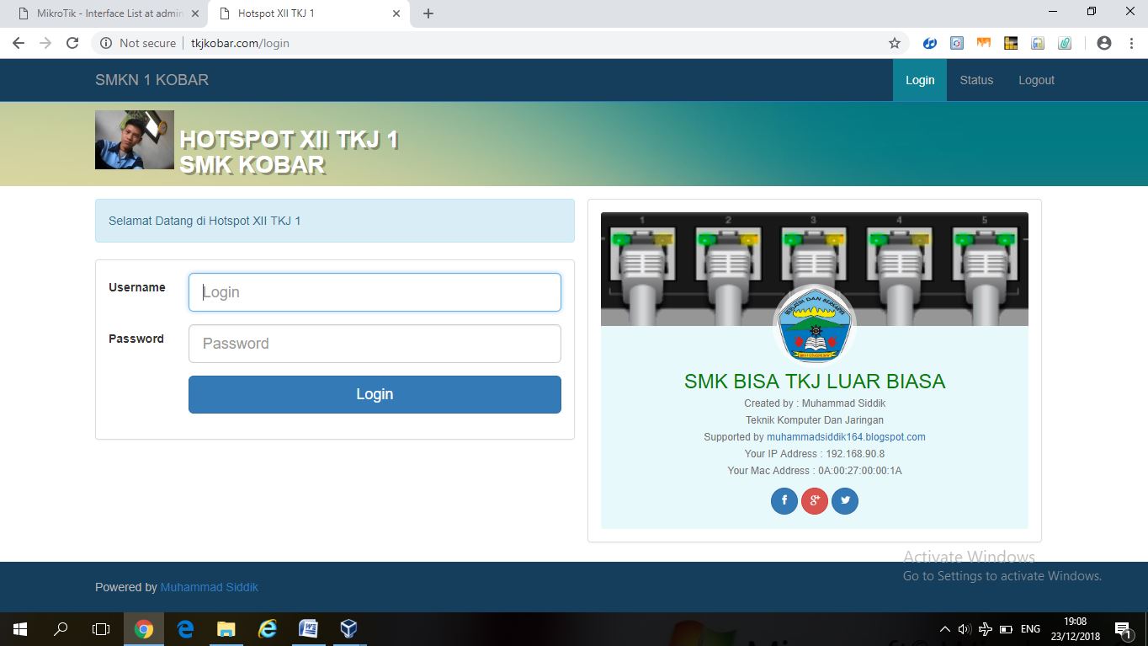Click the speaker volume icon in the tray
This screenshot has height=646, width=1148.
point(963,628)
